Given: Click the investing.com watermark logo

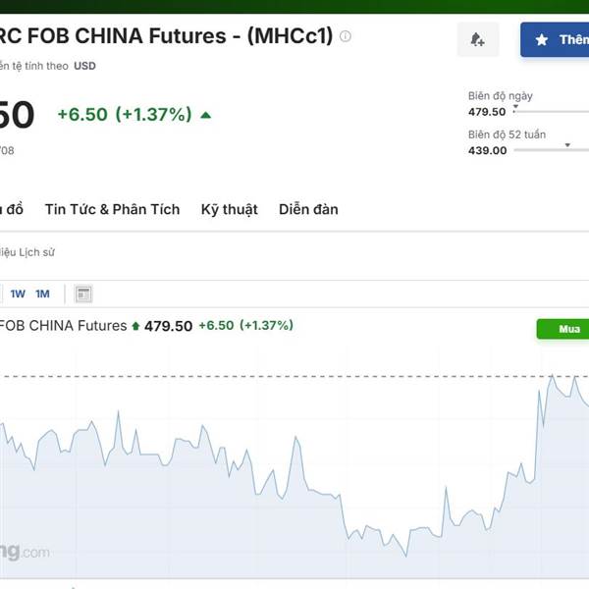Looking at the screenshot, I should 25,552.
